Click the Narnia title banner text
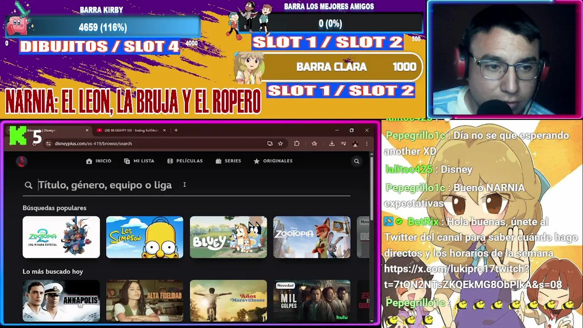This screenshot has width=583, height=328. [133, 101]
